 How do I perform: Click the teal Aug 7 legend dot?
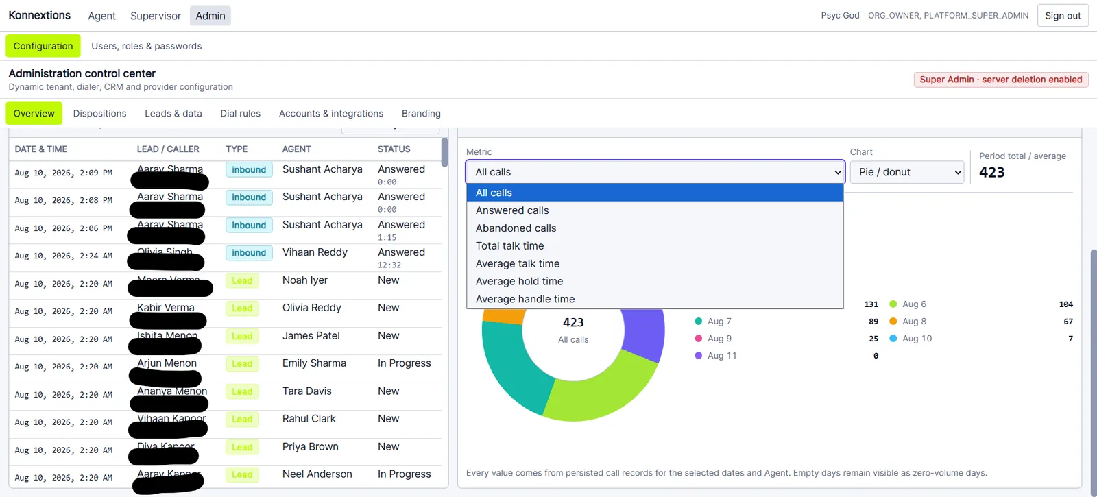click(x=698, y=322)
